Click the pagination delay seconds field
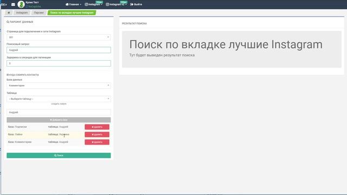This screenshot has width=347, height=195. coord(59,63)
